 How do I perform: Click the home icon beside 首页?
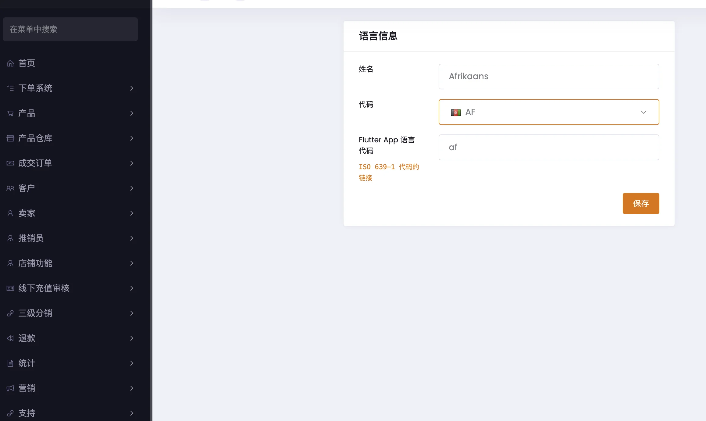(10, 63)
